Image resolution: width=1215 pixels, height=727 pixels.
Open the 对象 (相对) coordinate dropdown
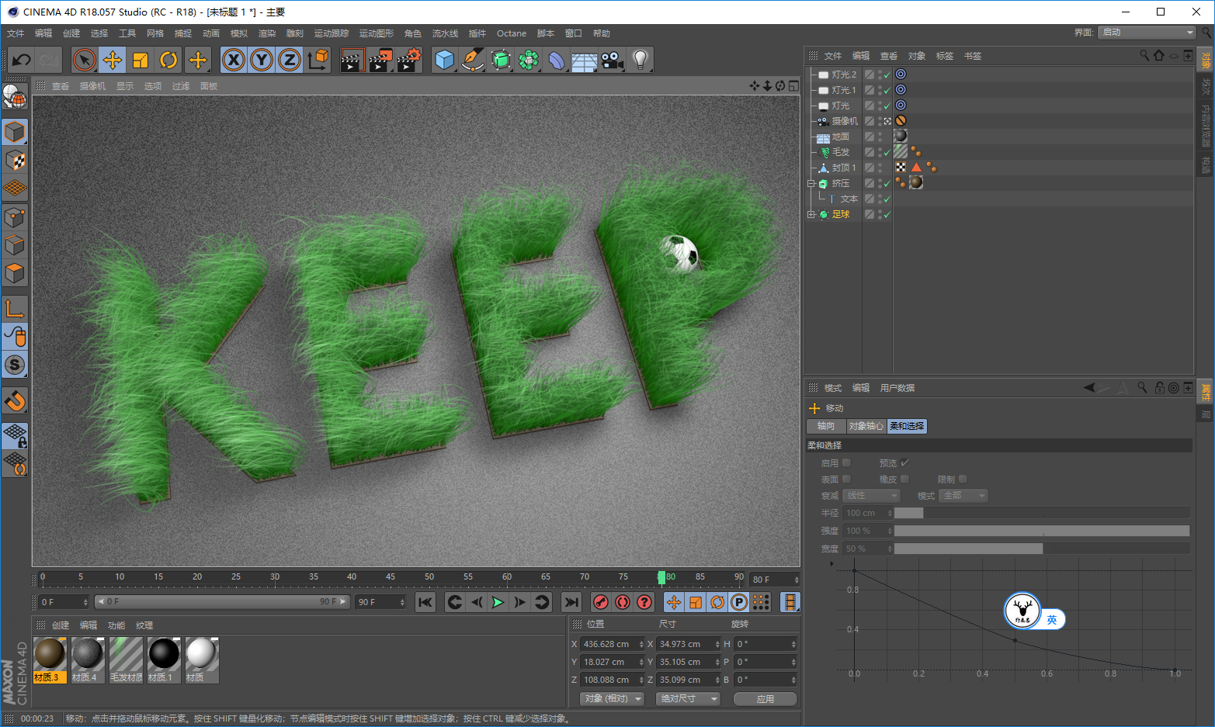click(x=613, y=699)
